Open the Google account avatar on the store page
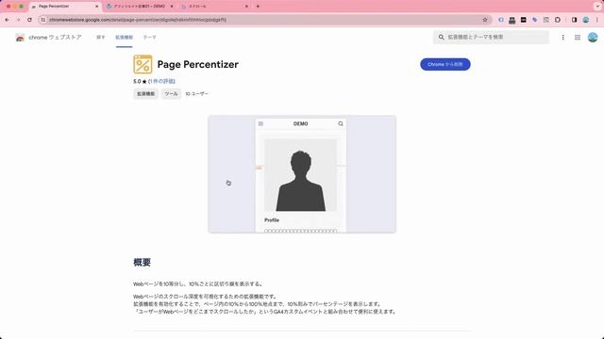604x339 pixels. [593, 38]
